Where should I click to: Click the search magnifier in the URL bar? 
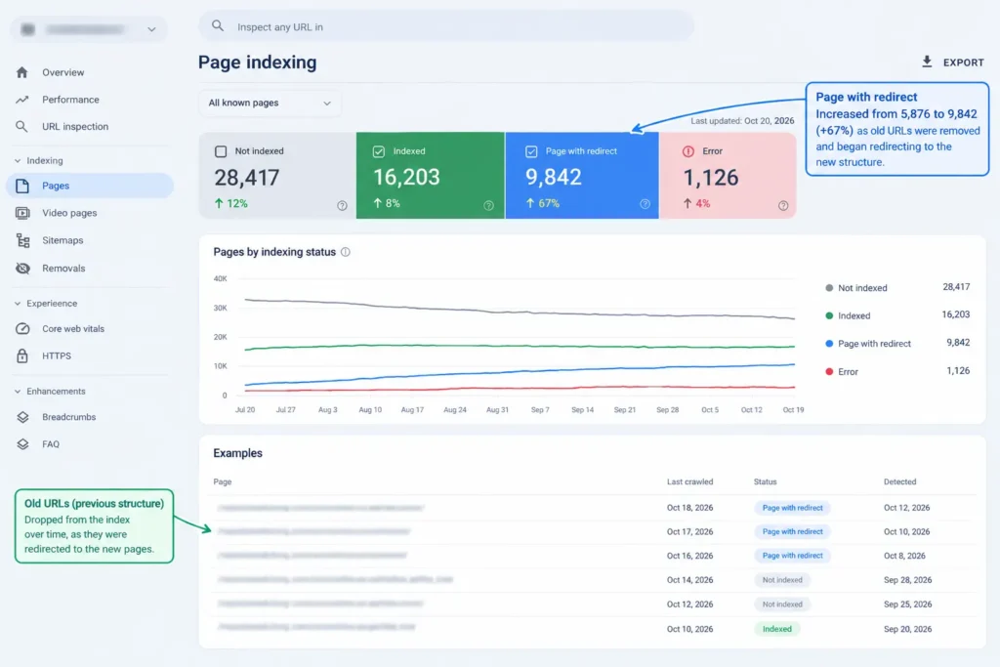218,26
